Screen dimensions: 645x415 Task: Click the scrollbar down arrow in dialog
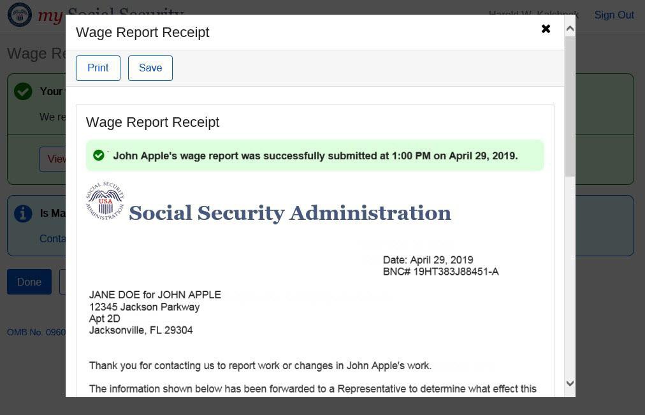coord(570,383)
